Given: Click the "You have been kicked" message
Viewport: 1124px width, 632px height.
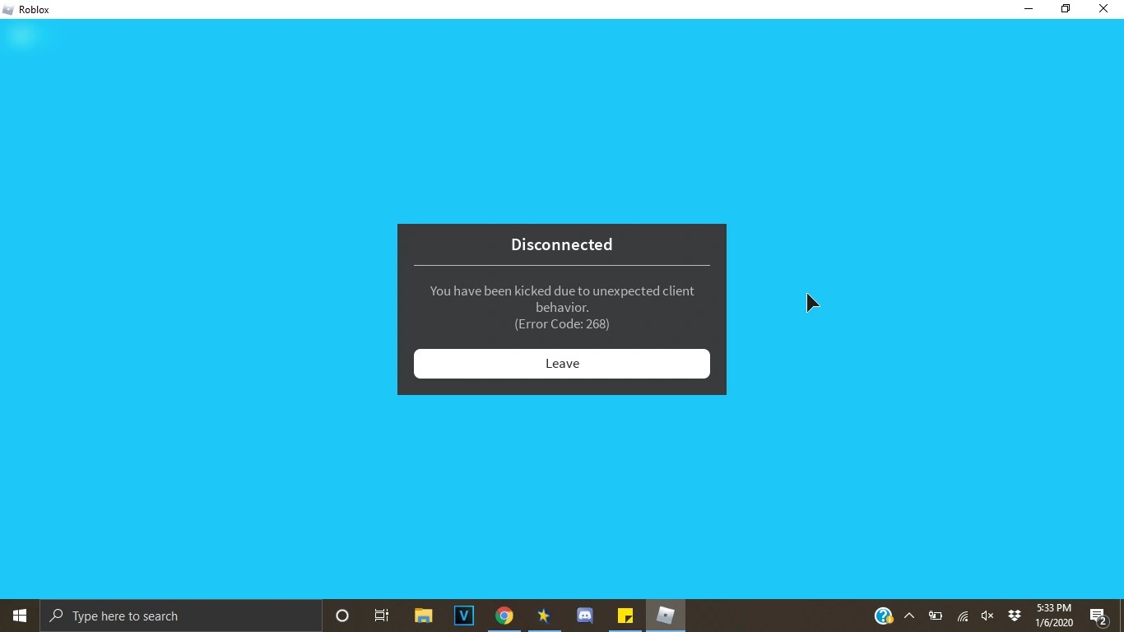Looking at the screenshot, I should click(562, 299).
